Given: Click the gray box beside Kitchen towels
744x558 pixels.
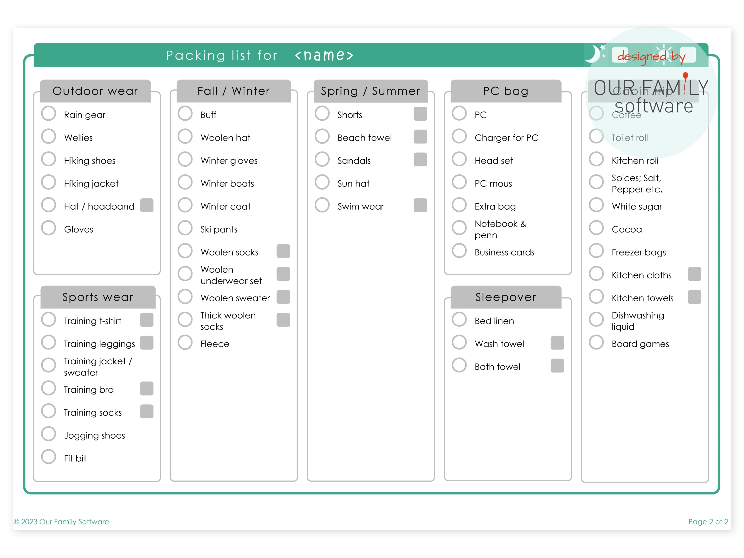Looking at the screenshot, I should point(694,297).
